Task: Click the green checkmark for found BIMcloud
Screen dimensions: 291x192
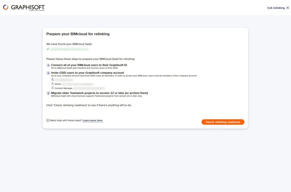Action: click(x=48, y=48)
